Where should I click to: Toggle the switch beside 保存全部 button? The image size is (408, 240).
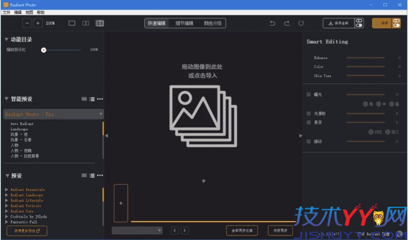[x=359, y=23]
